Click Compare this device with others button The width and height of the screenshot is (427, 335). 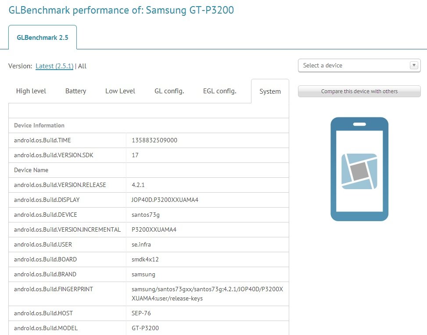pos(359,91)
